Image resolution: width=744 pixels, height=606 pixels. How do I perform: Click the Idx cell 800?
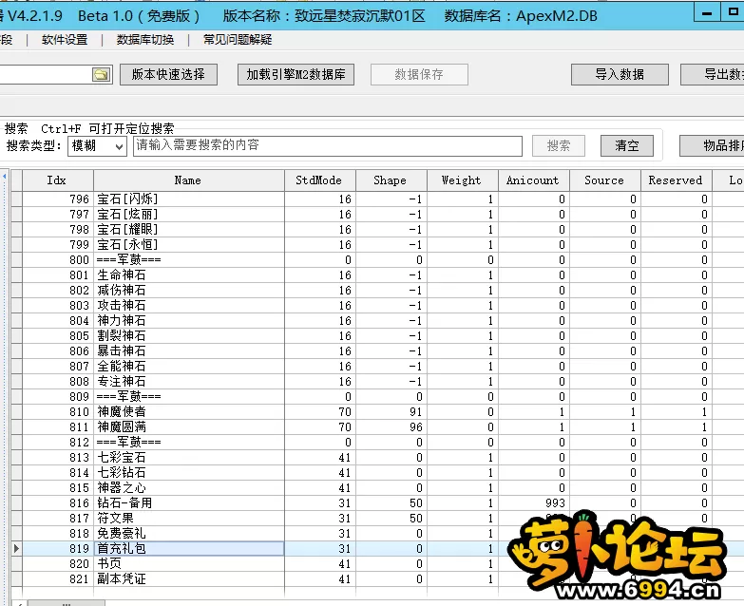pos(58,260)
